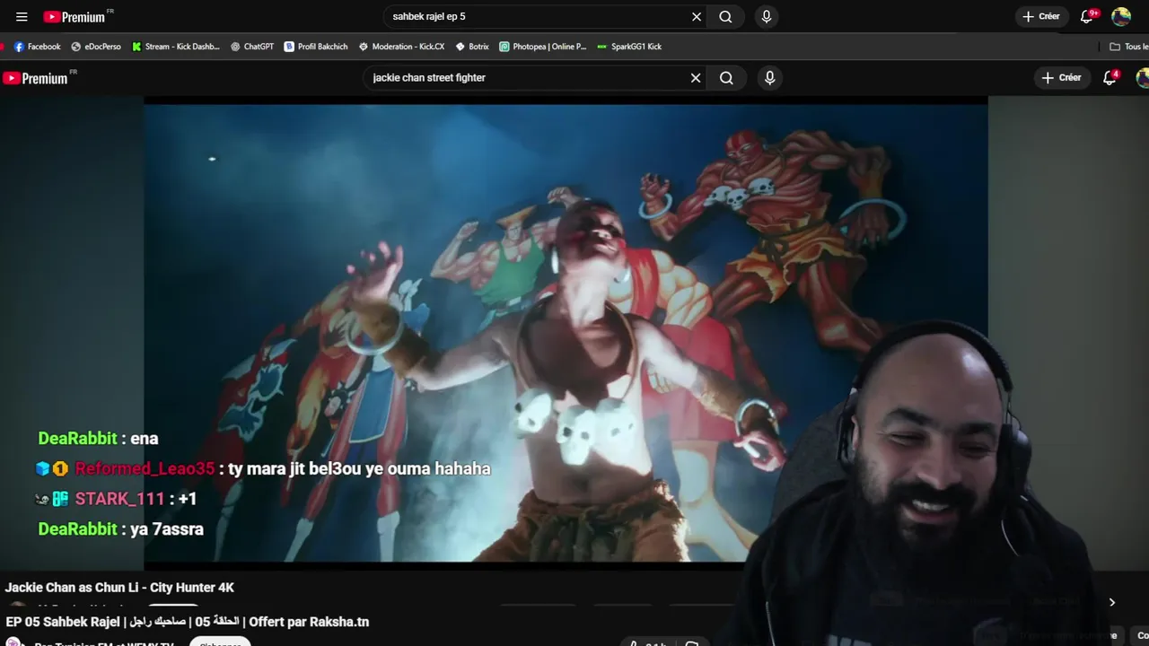This screenshot has height=646, width=1149.
Task: Click the title 'EP 05 Sahbek Rajel ... Offert par Raksha.tn'
Action: point(187,622)
